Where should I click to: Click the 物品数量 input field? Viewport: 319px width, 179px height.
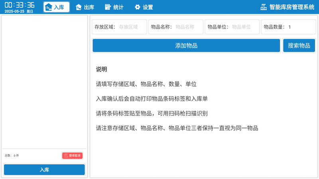(288, 27)
